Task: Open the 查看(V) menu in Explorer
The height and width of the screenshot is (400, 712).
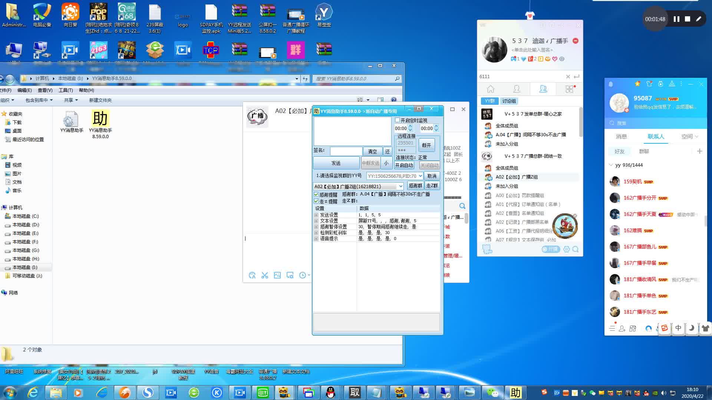Action: click(45, 90)
